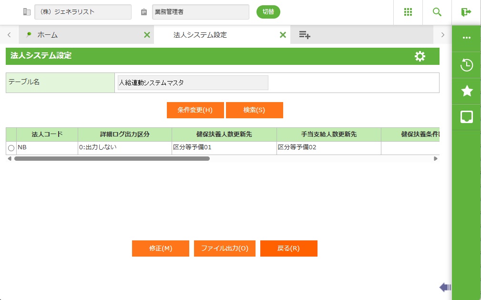Open the apps grid menu icon
481x300 pixels.
click(408, 12)
